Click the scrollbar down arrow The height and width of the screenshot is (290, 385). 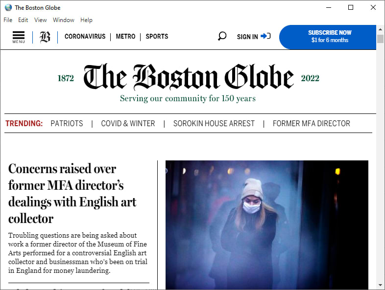380,285
